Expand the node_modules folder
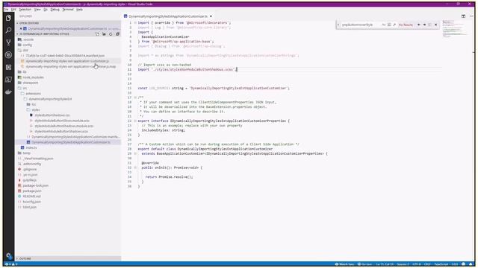This screenshot has height=268, width=478. pos(69,77)
